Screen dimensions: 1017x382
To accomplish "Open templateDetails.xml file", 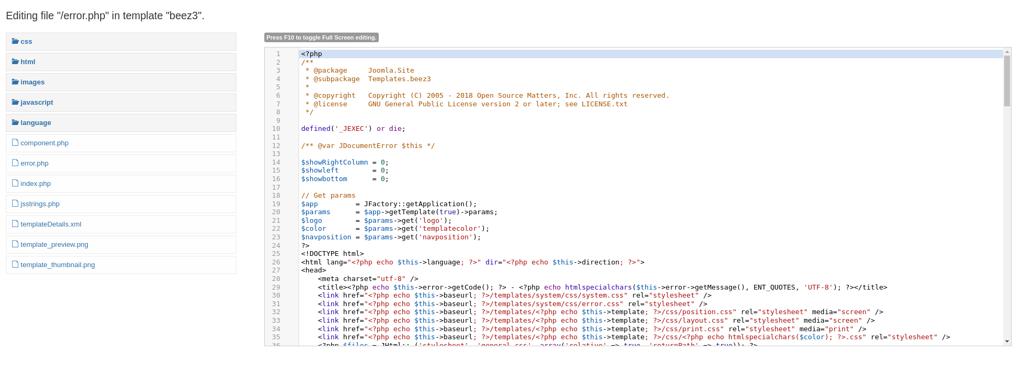I will pos(121,224).
